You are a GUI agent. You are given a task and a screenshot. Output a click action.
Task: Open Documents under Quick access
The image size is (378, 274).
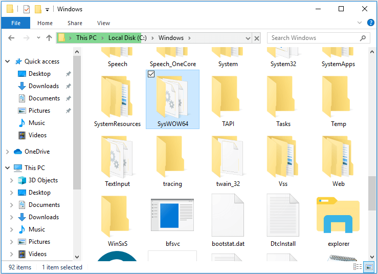pyautogui.click(x=44, y=98)
